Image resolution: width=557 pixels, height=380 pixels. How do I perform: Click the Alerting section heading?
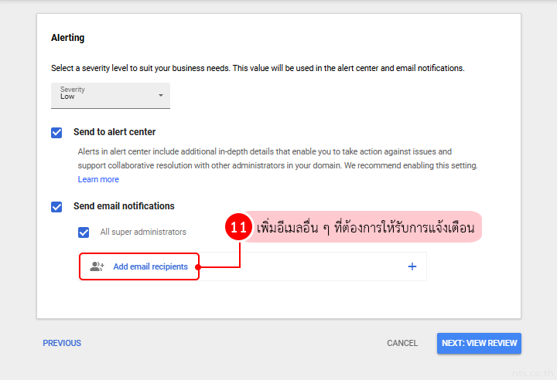pyautogui.click(x=68, y=37)
